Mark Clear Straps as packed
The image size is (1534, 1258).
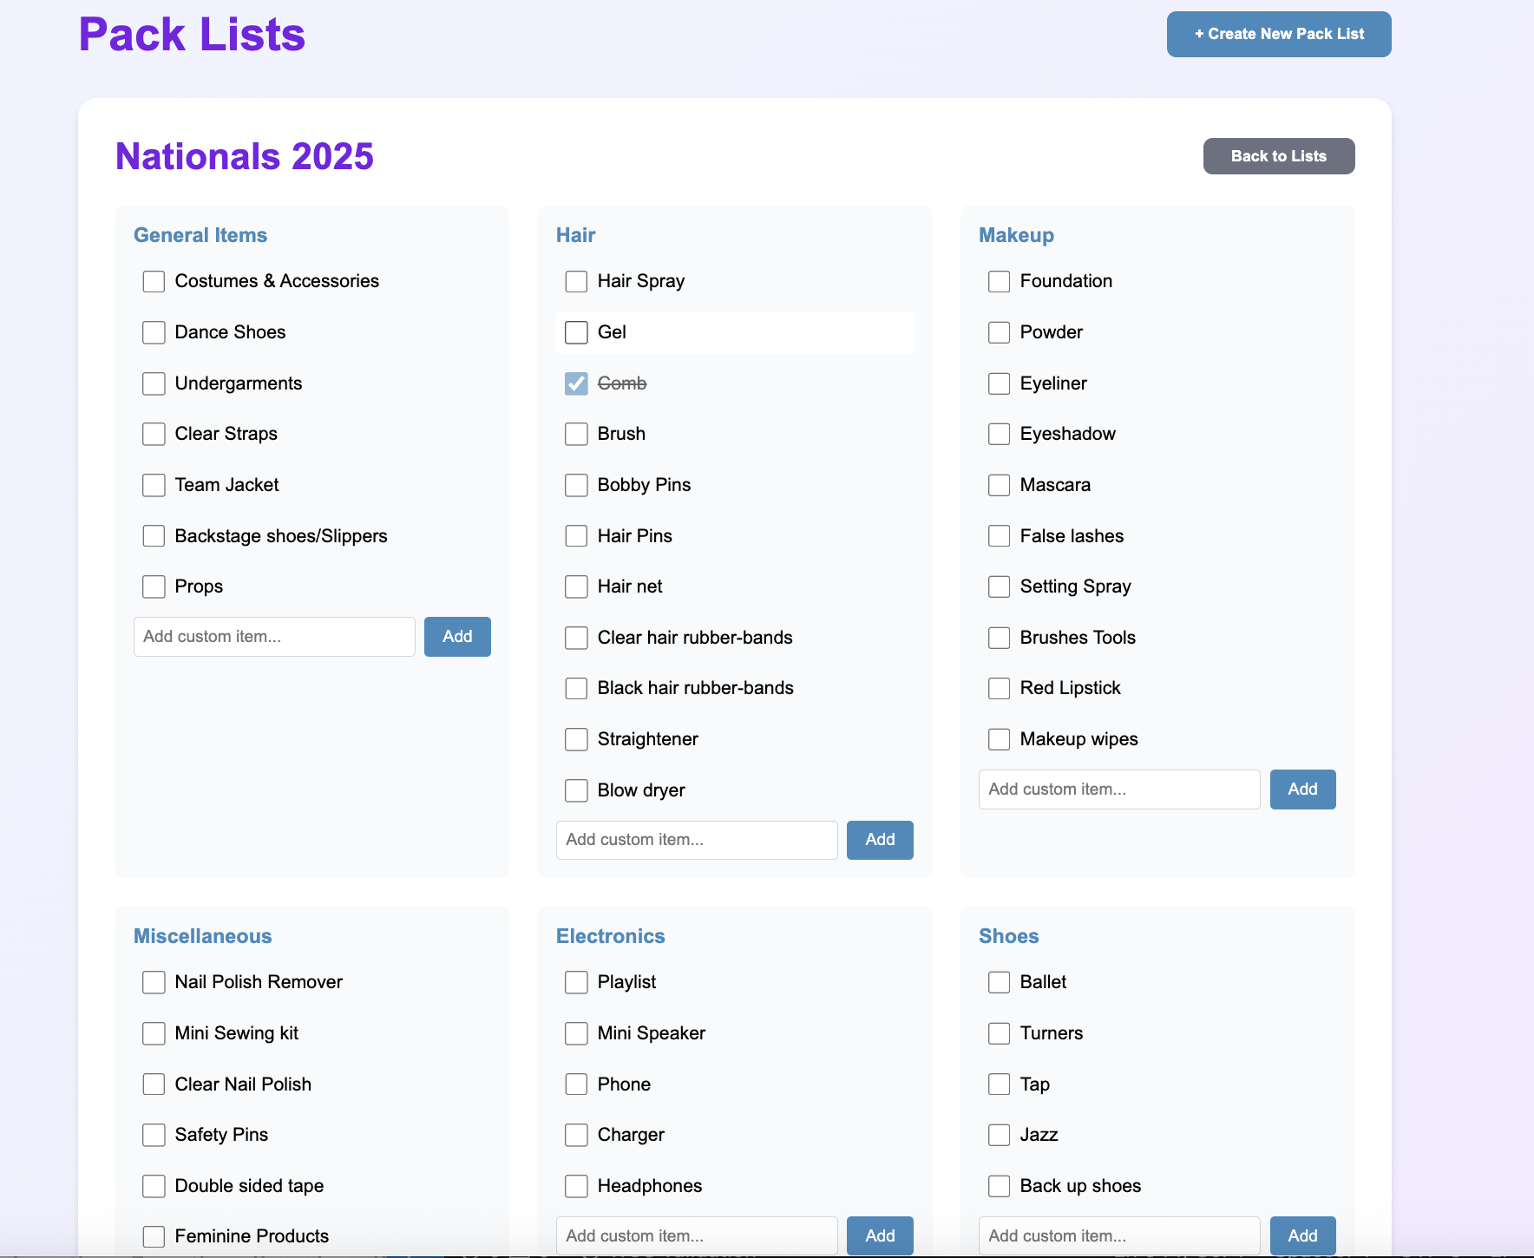(154, 434)
